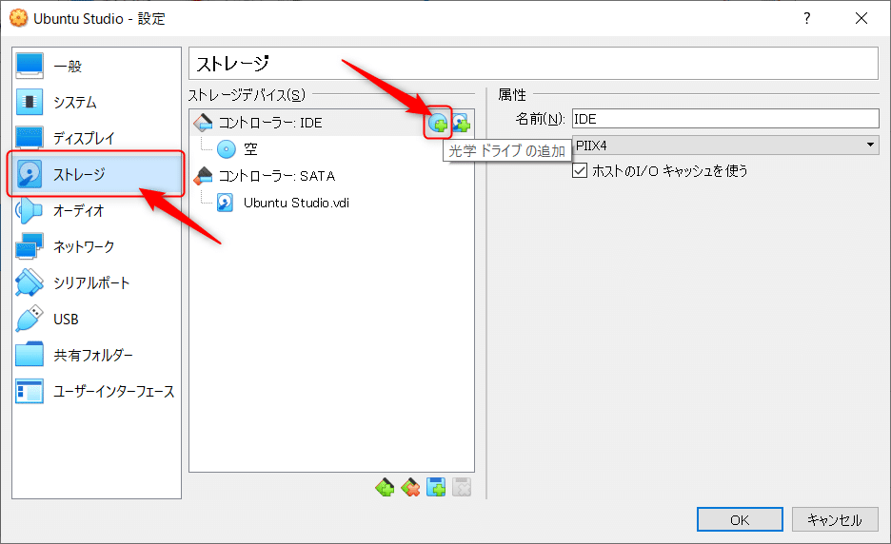Open the 一般 (General) settings category
This screenshot has height=544, width=891.
(x=96, y=66)
